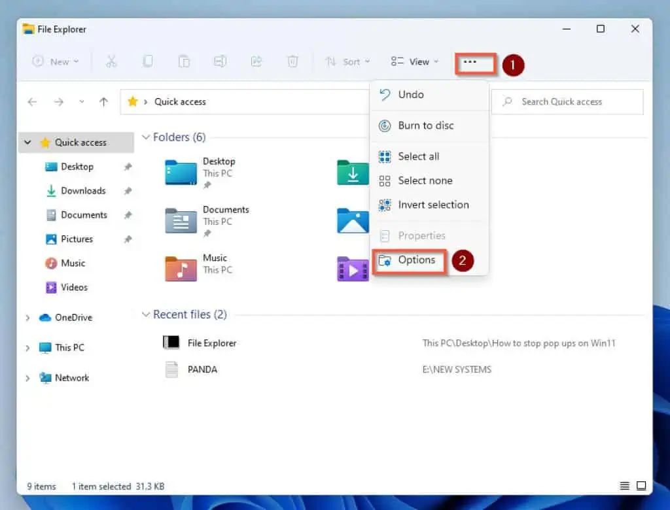
Task: Open the Music folder icon in Folders
Action: [x=181, y=268]
